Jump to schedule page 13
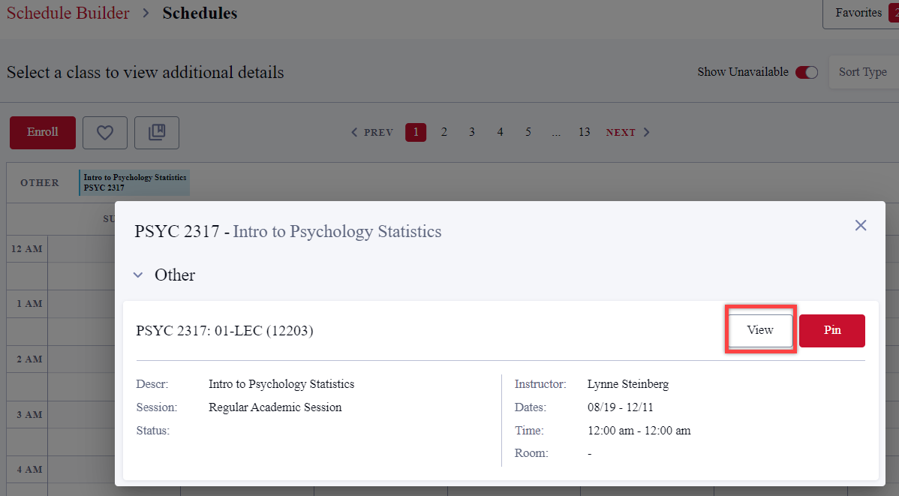This screenshot has height=496, width=899. (x=584, y=133)
